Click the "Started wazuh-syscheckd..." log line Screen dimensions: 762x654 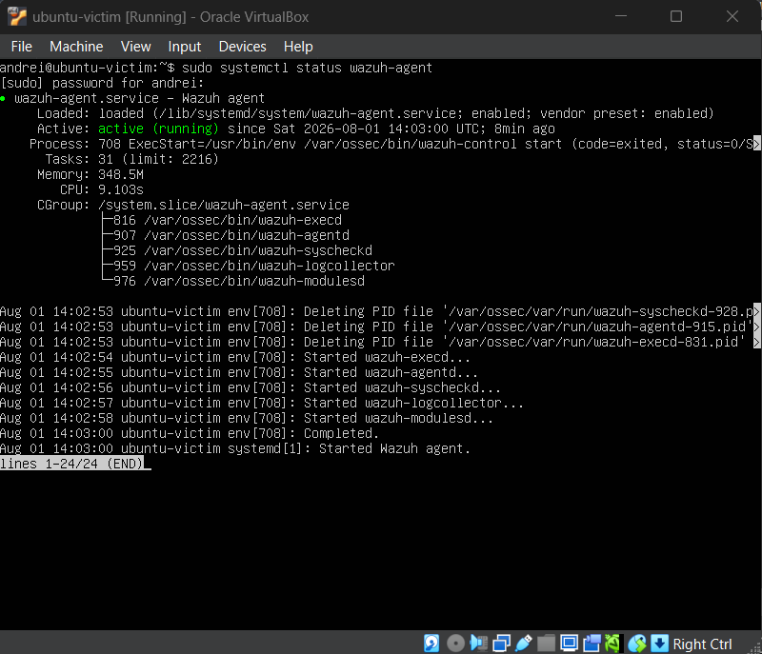[x=251, y=387]
